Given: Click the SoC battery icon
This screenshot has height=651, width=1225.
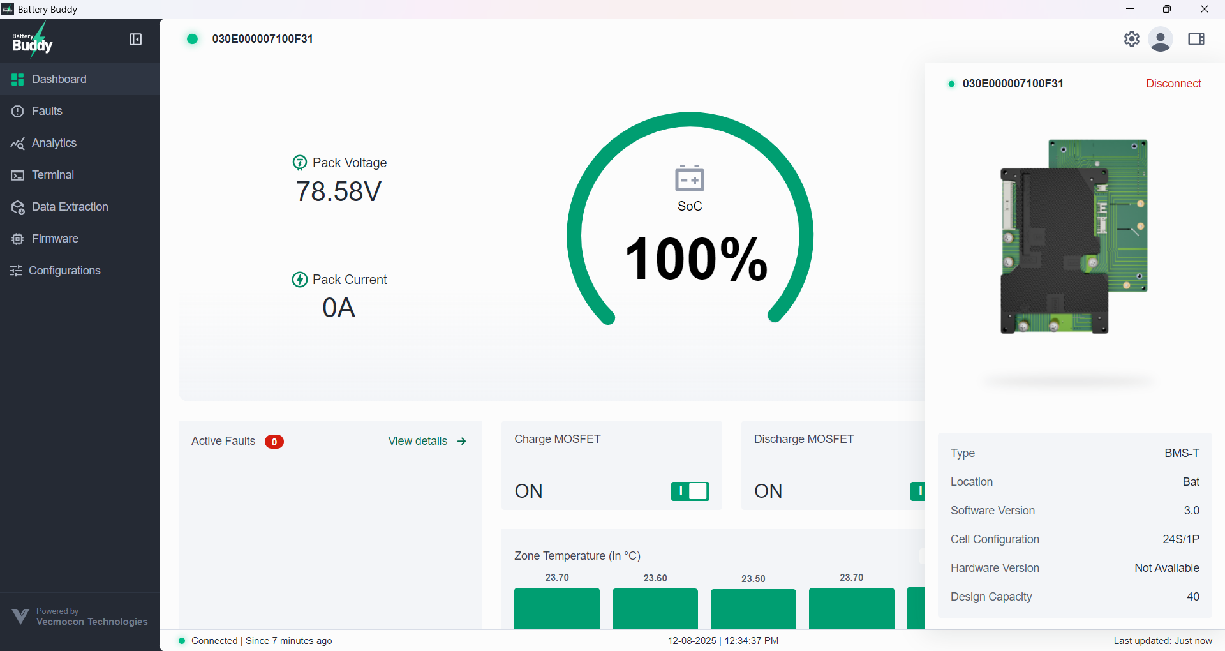Looking at the screenshot, I should pos(689,178).
